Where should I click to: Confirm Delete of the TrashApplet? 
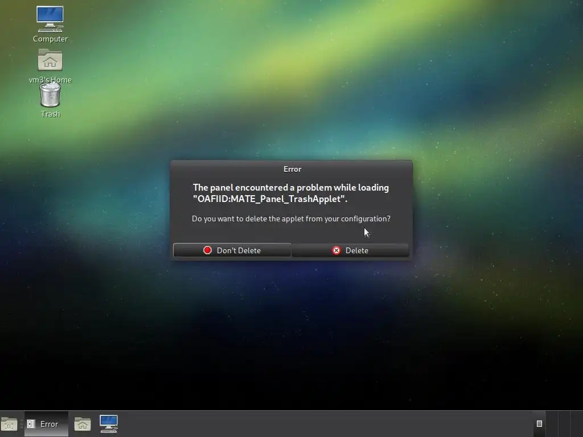click(350, 250)
